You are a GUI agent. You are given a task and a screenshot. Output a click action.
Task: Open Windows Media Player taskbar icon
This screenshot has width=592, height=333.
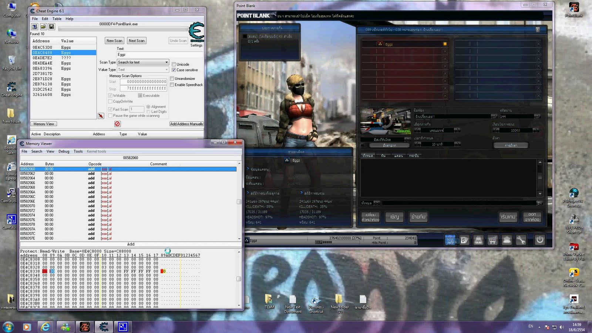[27, 327]
